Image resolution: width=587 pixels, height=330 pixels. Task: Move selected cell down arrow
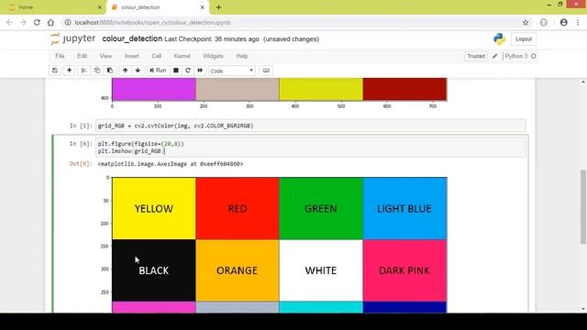click(x=138, y=71)
